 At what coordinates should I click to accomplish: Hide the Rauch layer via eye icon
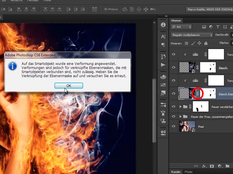click(173, 67)
